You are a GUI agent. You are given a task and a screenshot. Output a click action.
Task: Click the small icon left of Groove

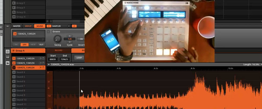[49, 32]
